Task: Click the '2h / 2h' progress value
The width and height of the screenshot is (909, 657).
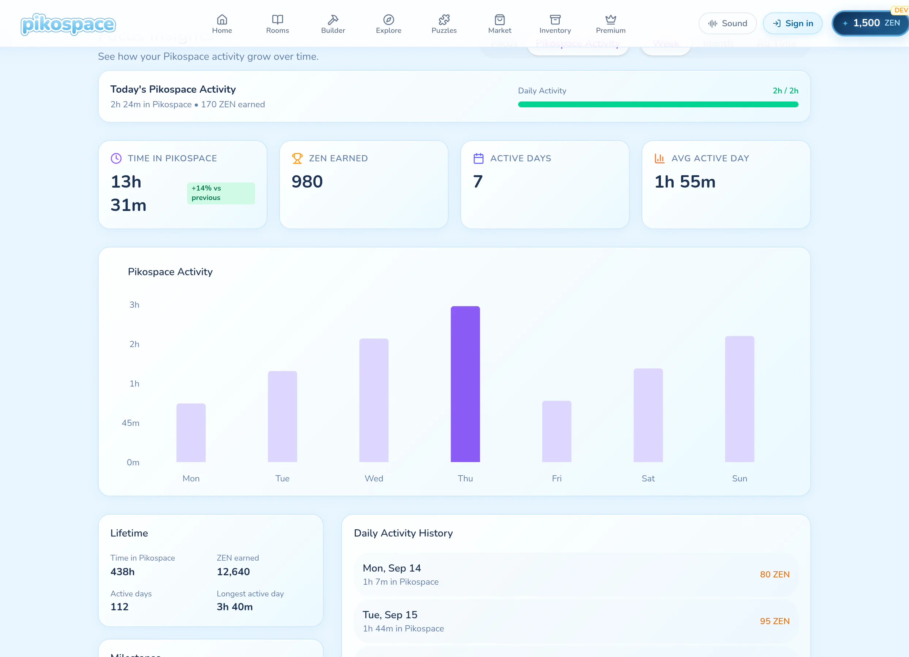Action: tap(785, 91)
